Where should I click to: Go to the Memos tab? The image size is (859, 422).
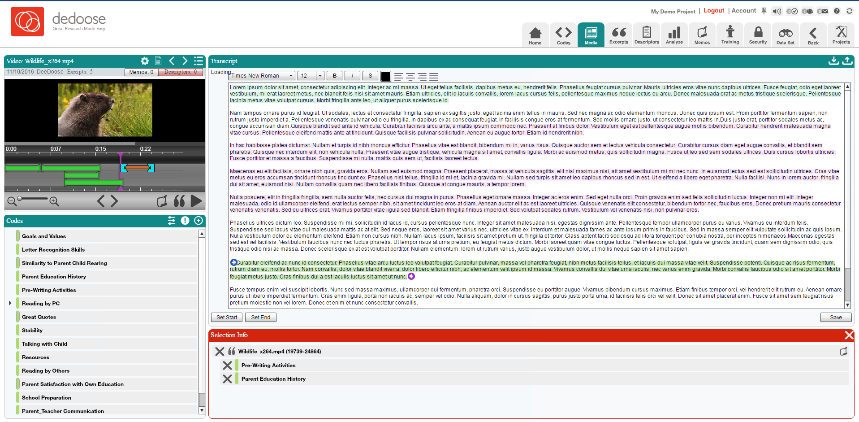click(x=702, y=35)
